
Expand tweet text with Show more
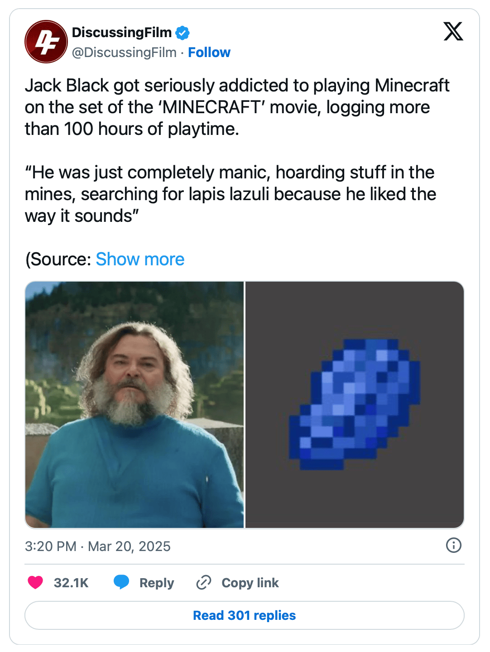click(x=140, y=259)
